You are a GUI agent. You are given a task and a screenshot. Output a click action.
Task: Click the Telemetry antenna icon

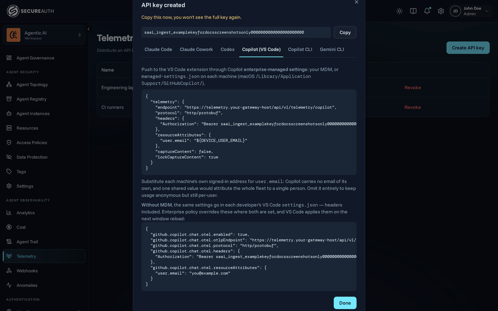tap(9, 256)
